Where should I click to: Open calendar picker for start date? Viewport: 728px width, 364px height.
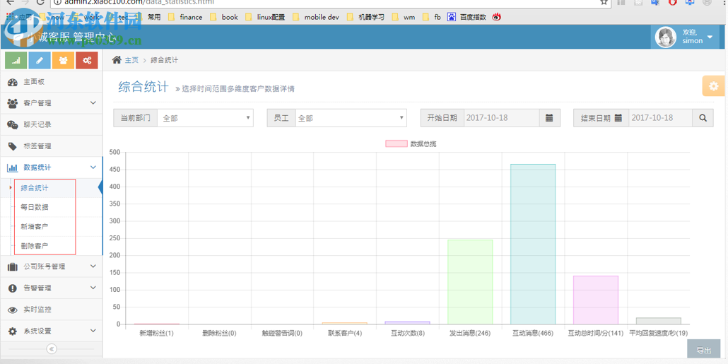pyautogui.click(x=550, y=118)
